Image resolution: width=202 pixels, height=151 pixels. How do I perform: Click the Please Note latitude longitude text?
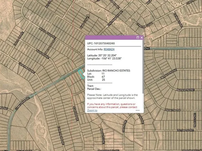point(112,96)
